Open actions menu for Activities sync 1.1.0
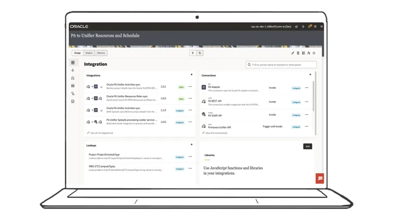The width and height of the screenshot is (393, 221). (190, 110)
